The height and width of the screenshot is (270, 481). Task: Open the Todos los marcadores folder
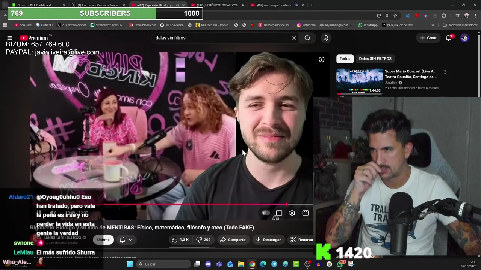(460, 25)
